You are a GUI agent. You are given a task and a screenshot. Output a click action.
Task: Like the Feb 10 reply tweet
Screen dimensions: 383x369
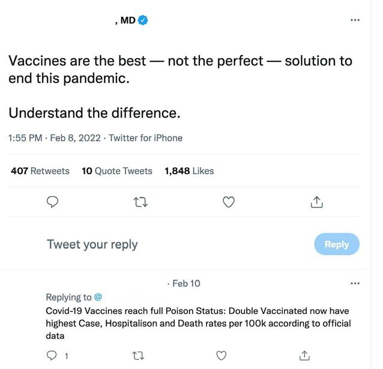click(x=222, y=356)
